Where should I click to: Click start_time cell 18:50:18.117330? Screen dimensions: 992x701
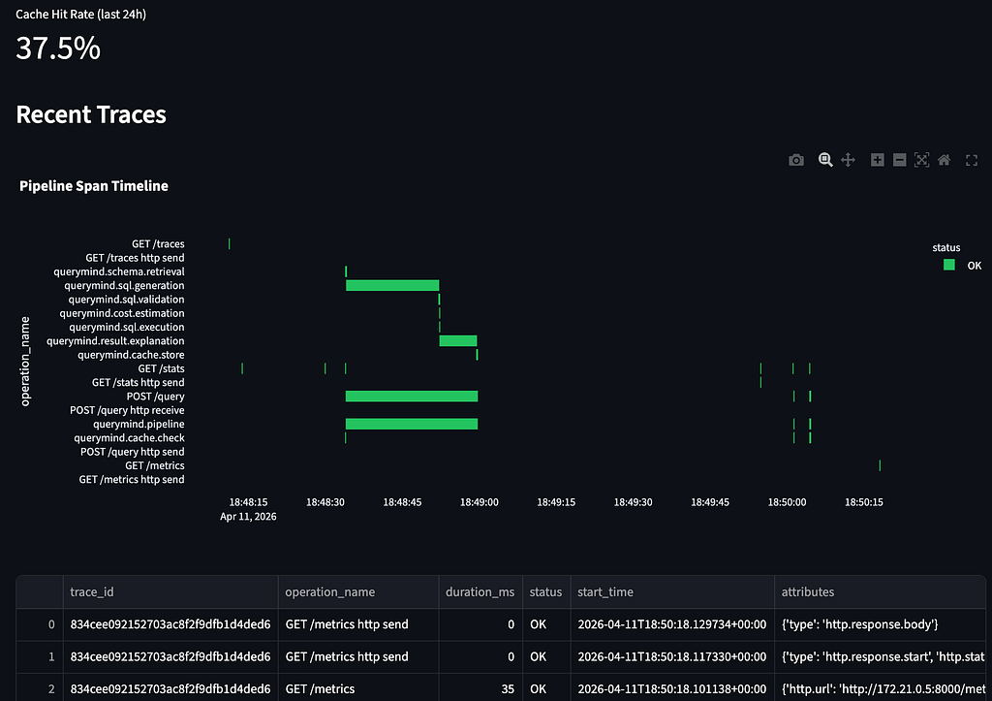click(x=672, y=656)
